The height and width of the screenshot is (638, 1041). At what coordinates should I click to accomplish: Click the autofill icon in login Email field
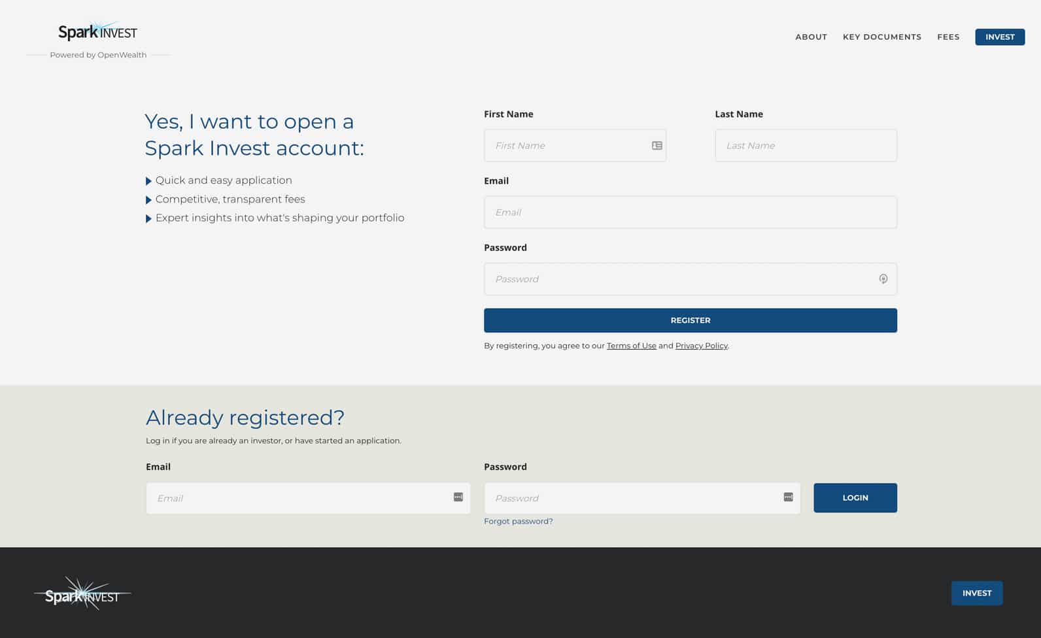(458, 497)
